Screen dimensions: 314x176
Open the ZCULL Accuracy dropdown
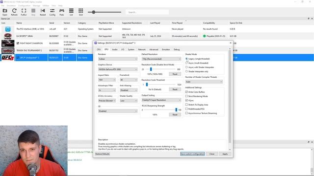click(x=107, y=101)
